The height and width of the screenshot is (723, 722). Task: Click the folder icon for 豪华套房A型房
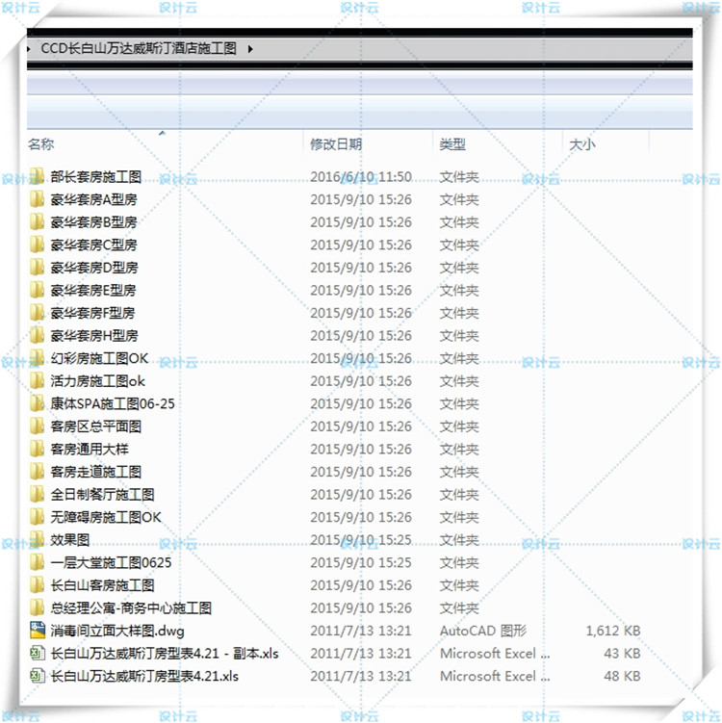[x=37, y=199]
